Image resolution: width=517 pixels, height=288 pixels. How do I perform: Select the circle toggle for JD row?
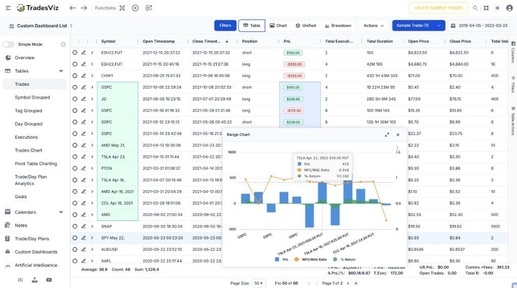point(75,99)
